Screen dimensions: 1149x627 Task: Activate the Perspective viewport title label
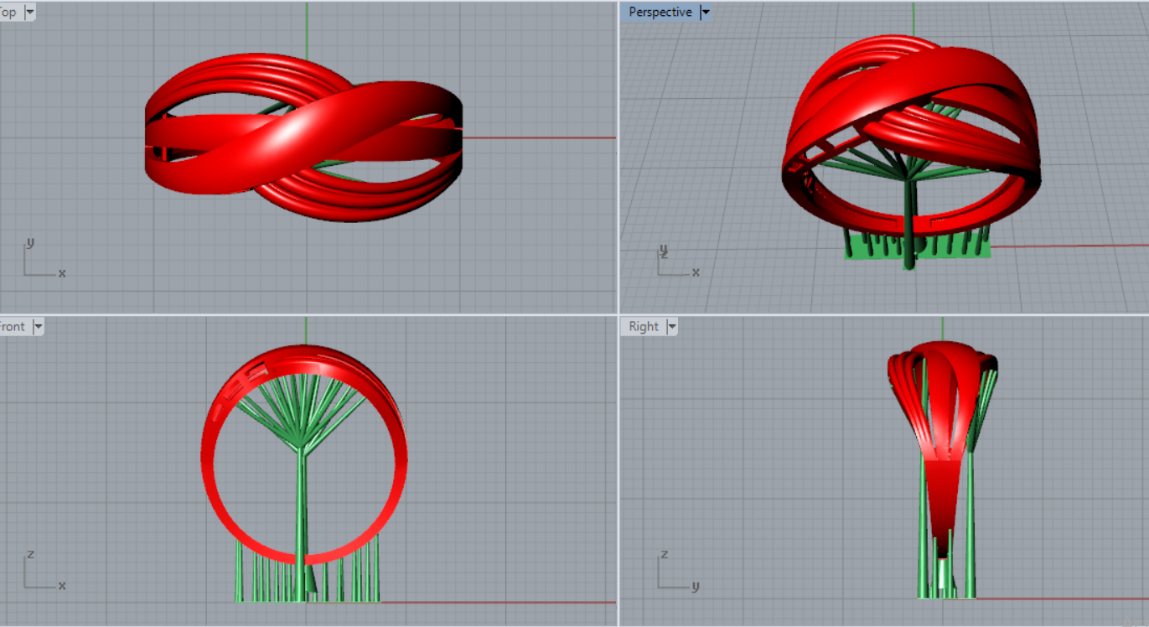[x=660, y=12]
